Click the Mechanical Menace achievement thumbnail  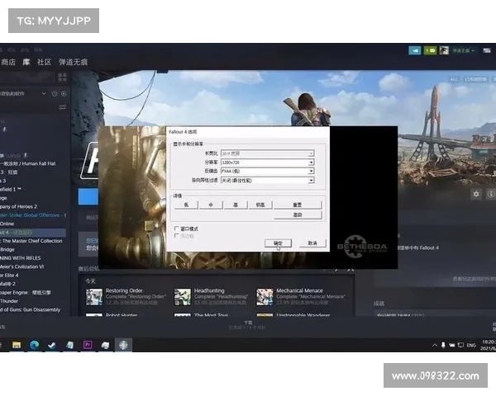(265, 296)
